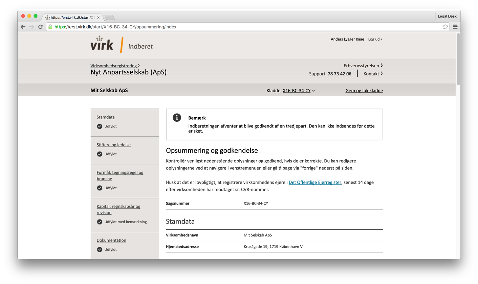Click checkmark icon under Stiftere og ledelse
The height and width of the screenshot is (284, 478).
(x=100, y=154)
